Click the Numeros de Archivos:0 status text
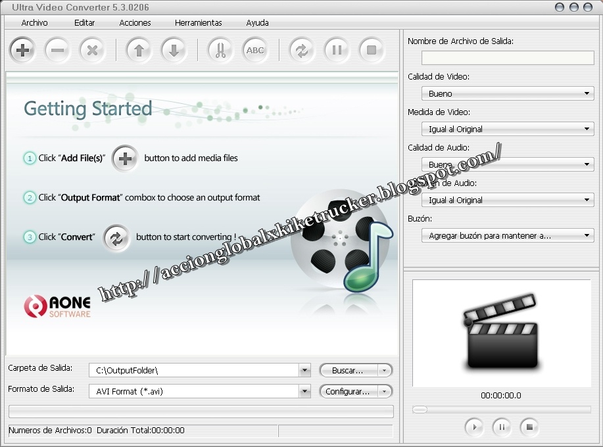Image resolution: width=603 pixels, height=447 pixels. tap(51, 431)
